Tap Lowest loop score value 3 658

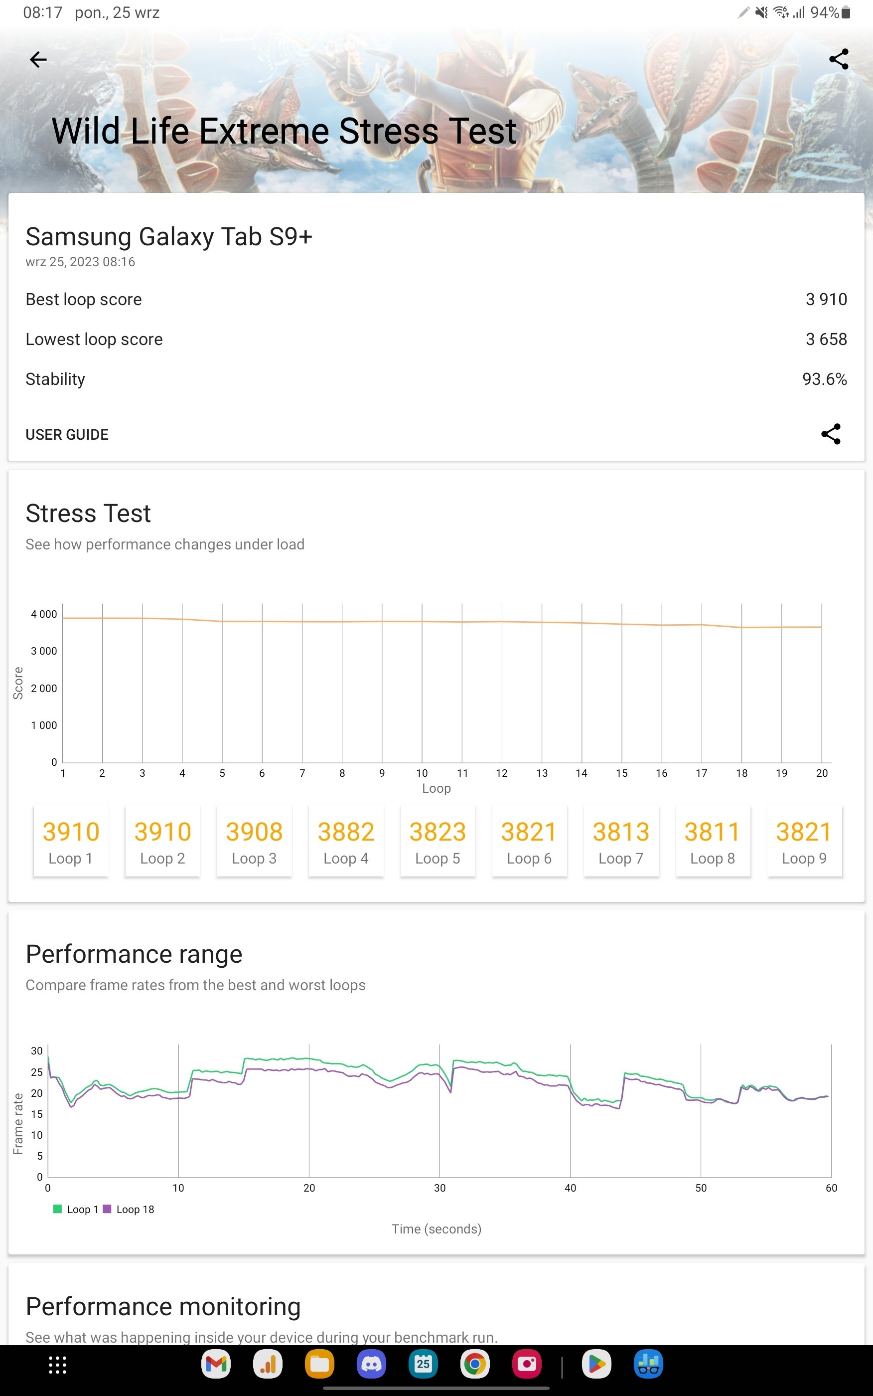pos(826,339)
